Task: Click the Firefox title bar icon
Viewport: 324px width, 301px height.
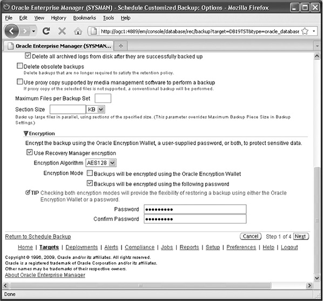Action: 7,7
